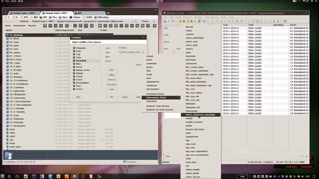
Task: Sort by Name column header in file manager
Action: pos(9,30)
